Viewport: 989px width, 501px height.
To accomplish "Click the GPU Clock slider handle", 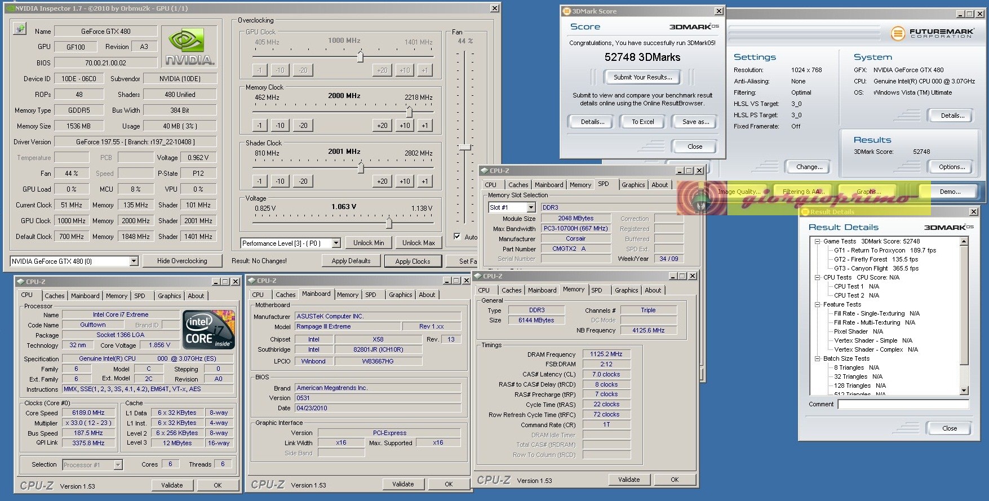I will [x=360, y=57].
